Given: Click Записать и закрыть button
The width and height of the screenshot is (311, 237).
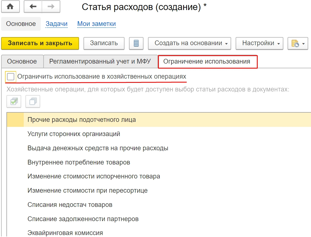Looking at the screenshot, I should [40, 43].
